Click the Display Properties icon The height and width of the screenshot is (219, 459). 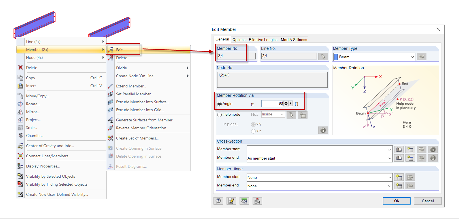[20, 166]
